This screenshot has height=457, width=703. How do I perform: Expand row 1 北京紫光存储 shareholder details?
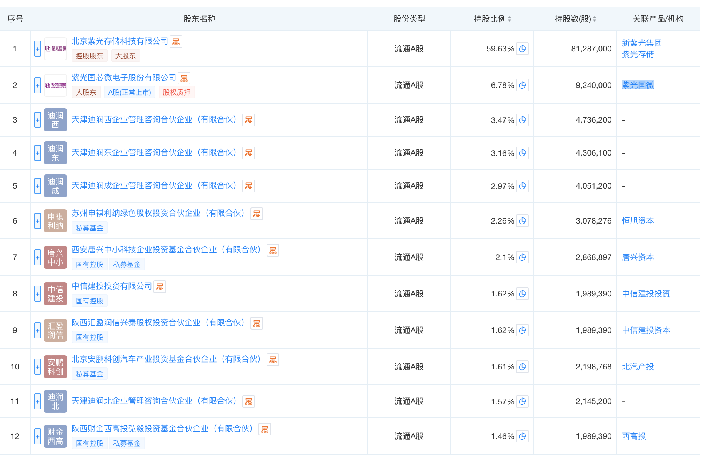[x=38, y=49]
